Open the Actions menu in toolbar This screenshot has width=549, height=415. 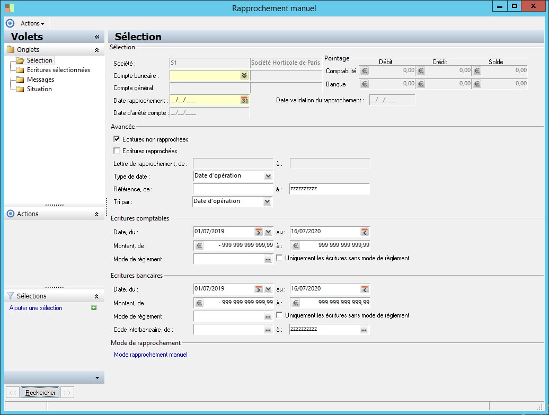[32, 23]
